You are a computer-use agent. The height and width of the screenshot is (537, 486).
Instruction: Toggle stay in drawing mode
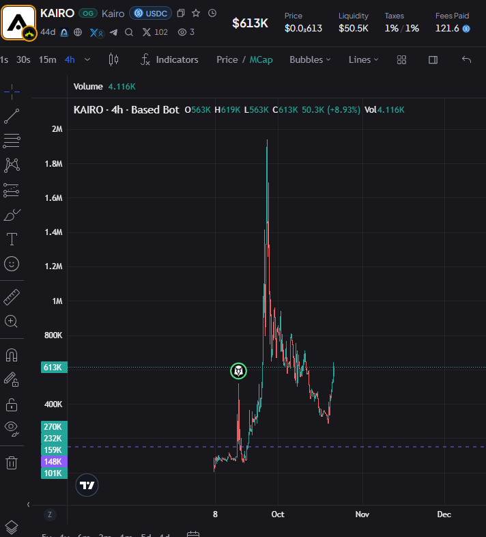coord(12,379)
